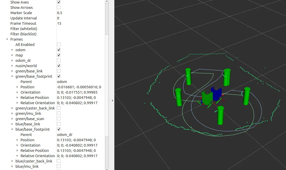Expand the odom frame entry

(12, 50)
